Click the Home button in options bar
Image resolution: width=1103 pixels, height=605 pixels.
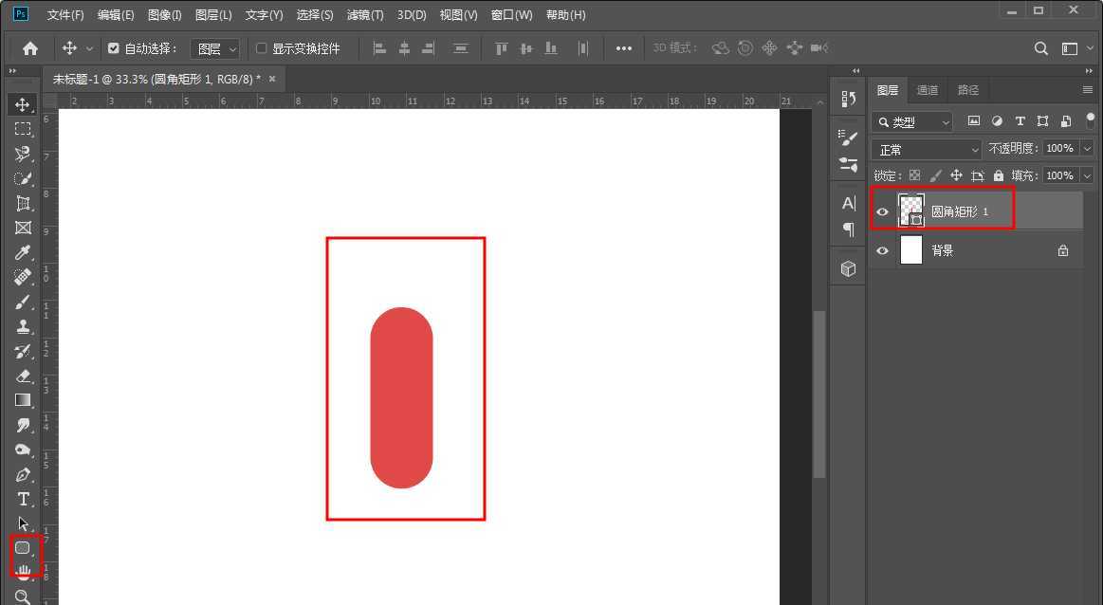[x=30, y=48]
